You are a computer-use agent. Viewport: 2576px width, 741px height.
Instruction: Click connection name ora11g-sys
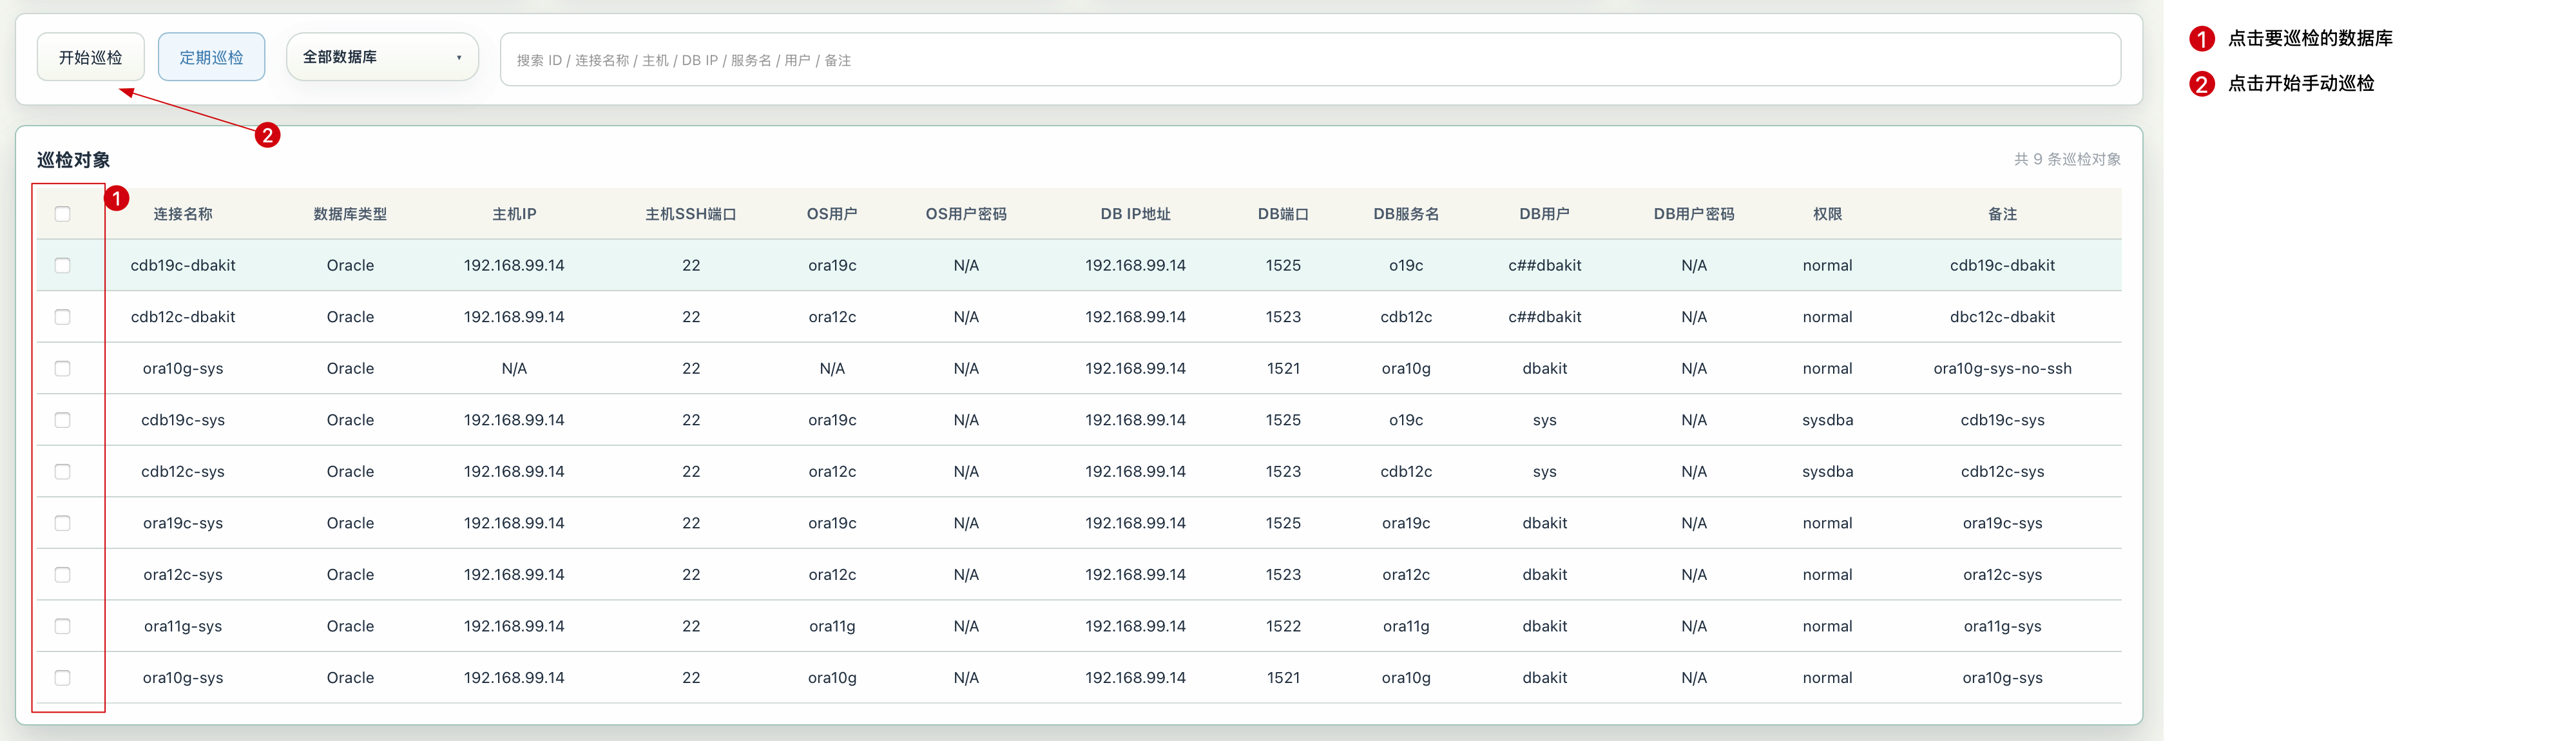point(183,626)
